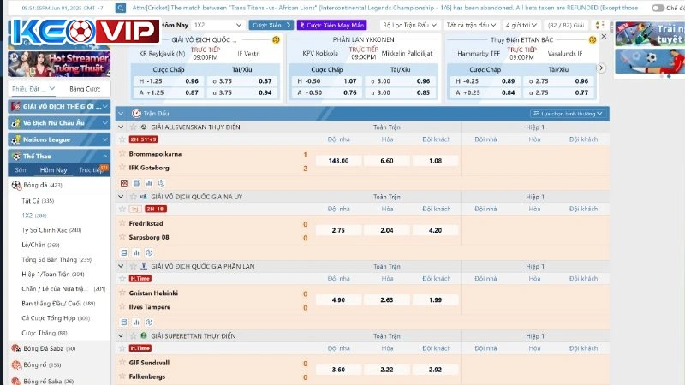The width and height of the screenshot is (685, 385).
Task: Favorite Brommapojkarna with its star icon
Action: coord(122,154)
